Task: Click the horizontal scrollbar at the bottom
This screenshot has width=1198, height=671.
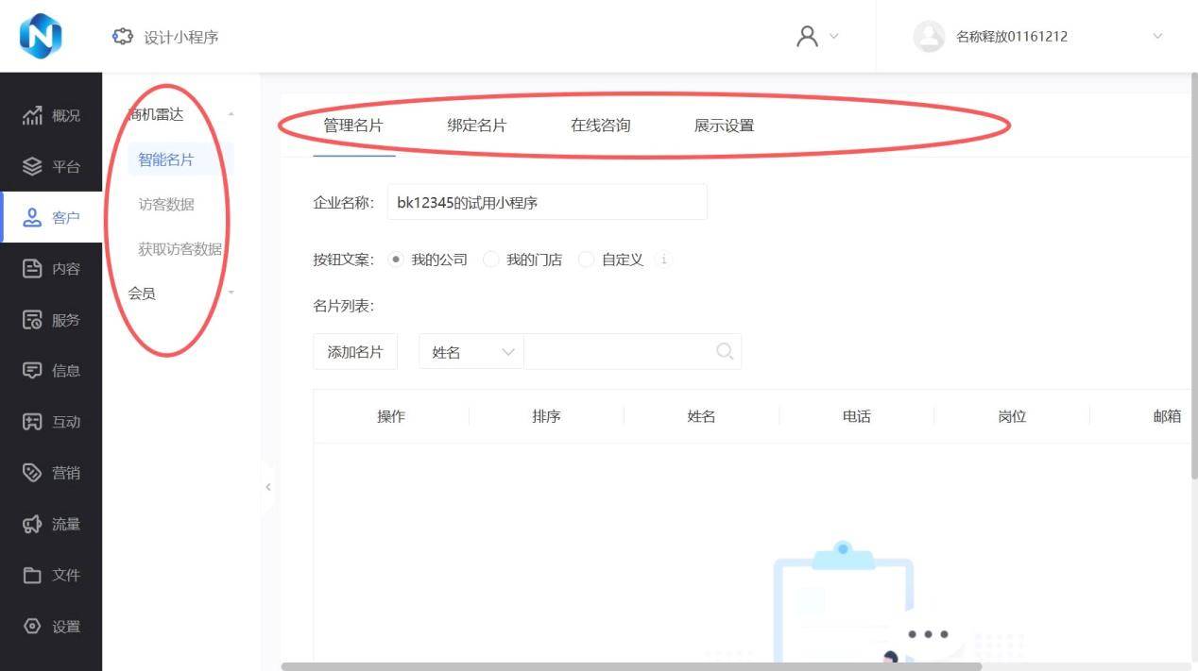Action: tap(631, 666)
